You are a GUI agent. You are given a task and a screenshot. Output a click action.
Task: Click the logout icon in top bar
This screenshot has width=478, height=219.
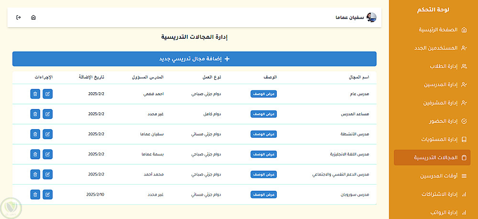pos(18,17)
